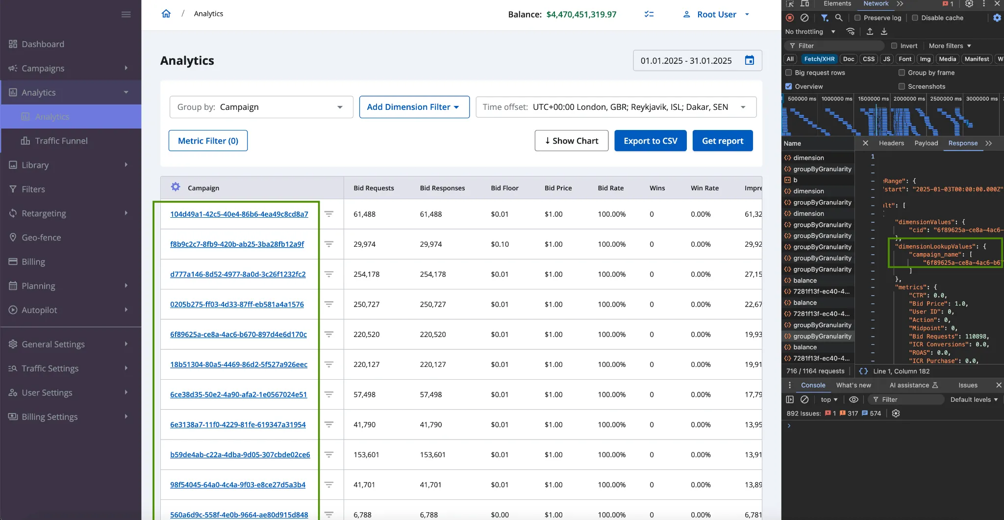The height and width of the screenshot is (520, 1004).
Task: Click the Get report button
Action: click(x=723, y=141)
